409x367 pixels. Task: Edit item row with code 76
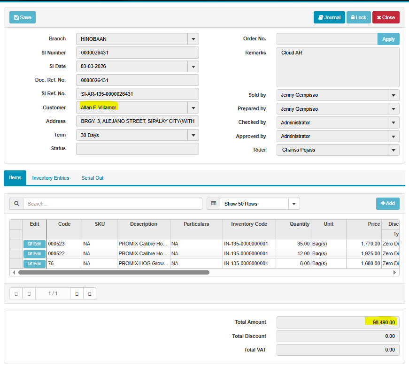[x=34, y=264]
